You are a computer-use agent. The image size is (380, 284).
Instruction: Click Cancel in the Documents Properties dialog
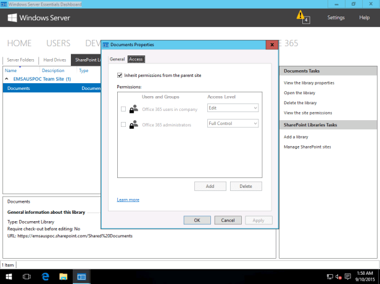coord(228,220)
